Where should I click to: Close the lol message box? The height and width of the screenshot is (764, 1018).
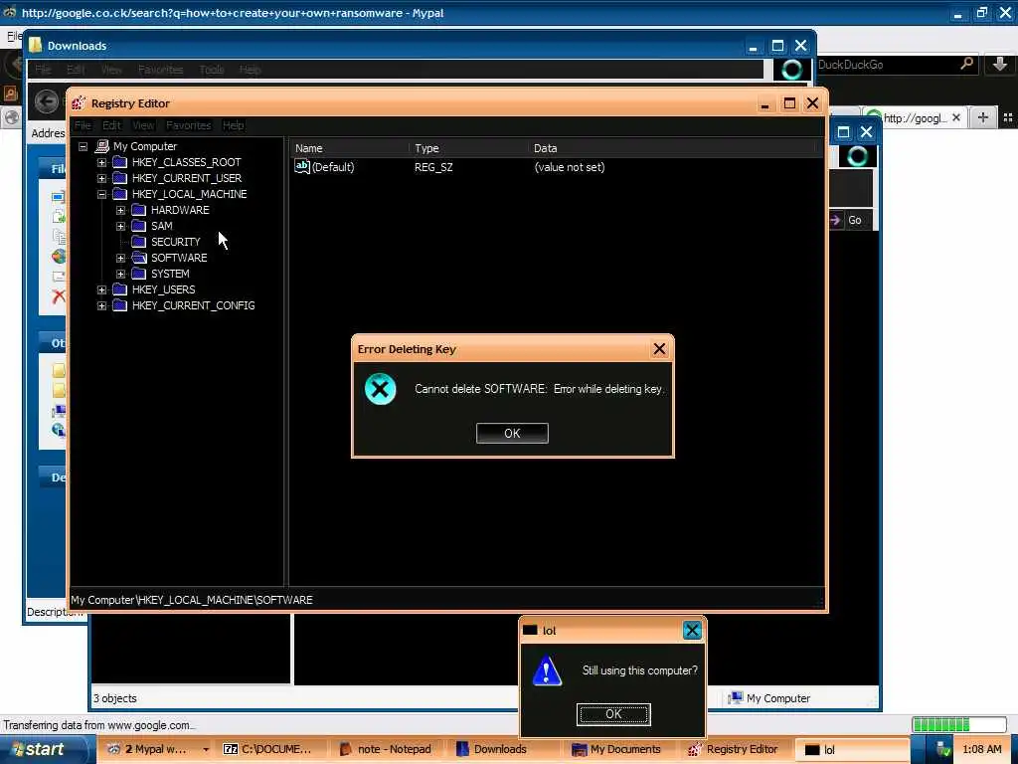coord(692,630)
